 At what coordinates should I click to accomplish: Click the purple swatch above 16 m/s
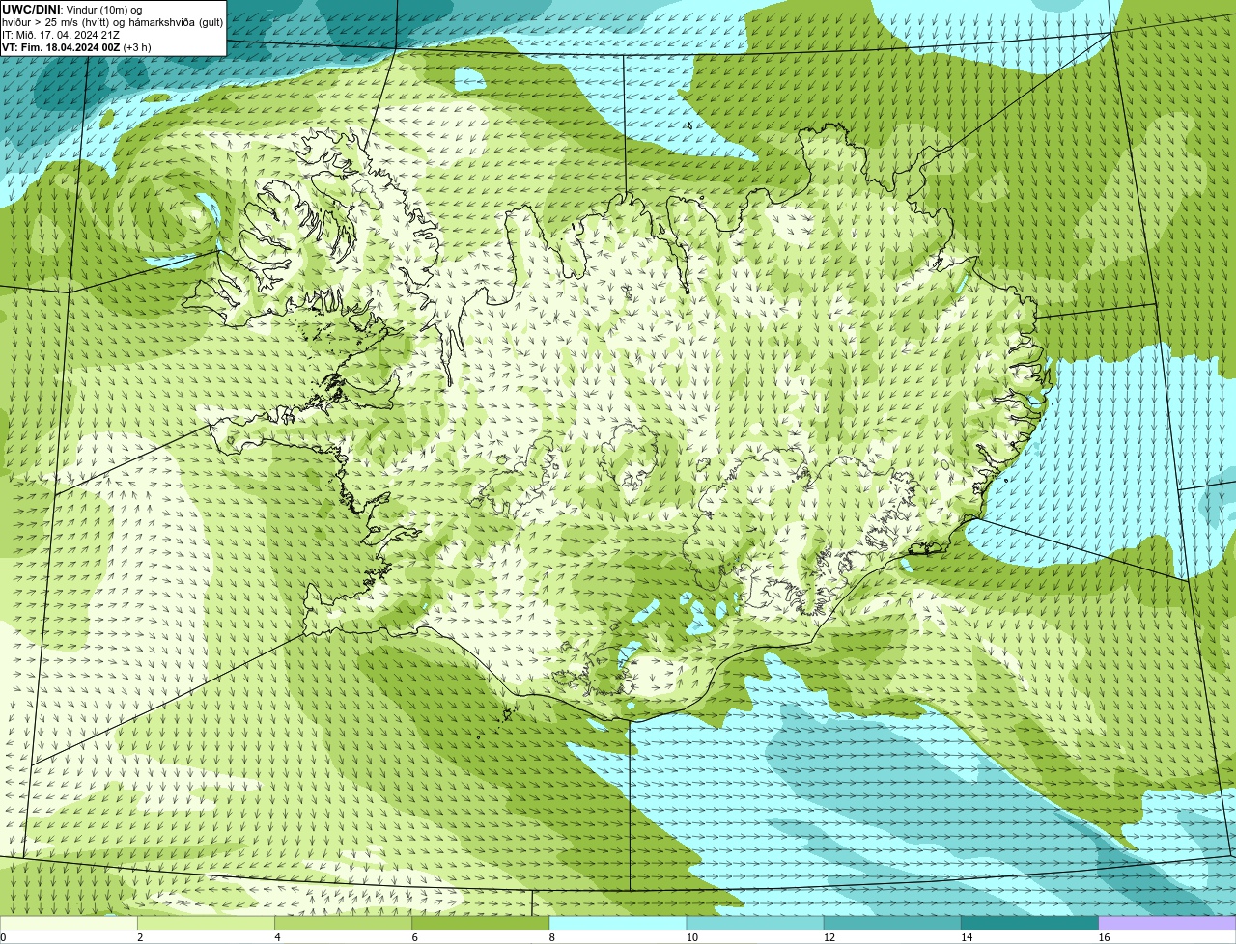1167,924
